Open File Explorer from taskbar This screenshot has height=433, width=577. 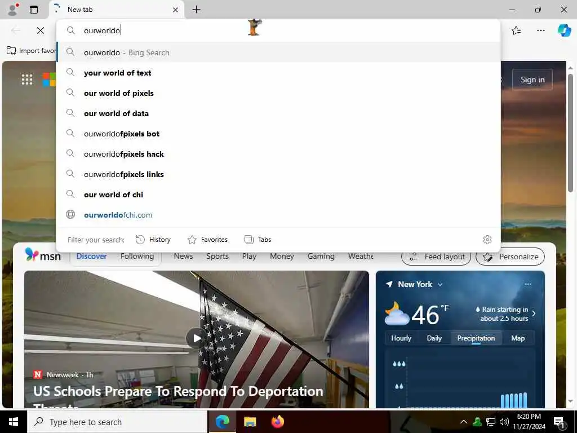tap(250, 422)
